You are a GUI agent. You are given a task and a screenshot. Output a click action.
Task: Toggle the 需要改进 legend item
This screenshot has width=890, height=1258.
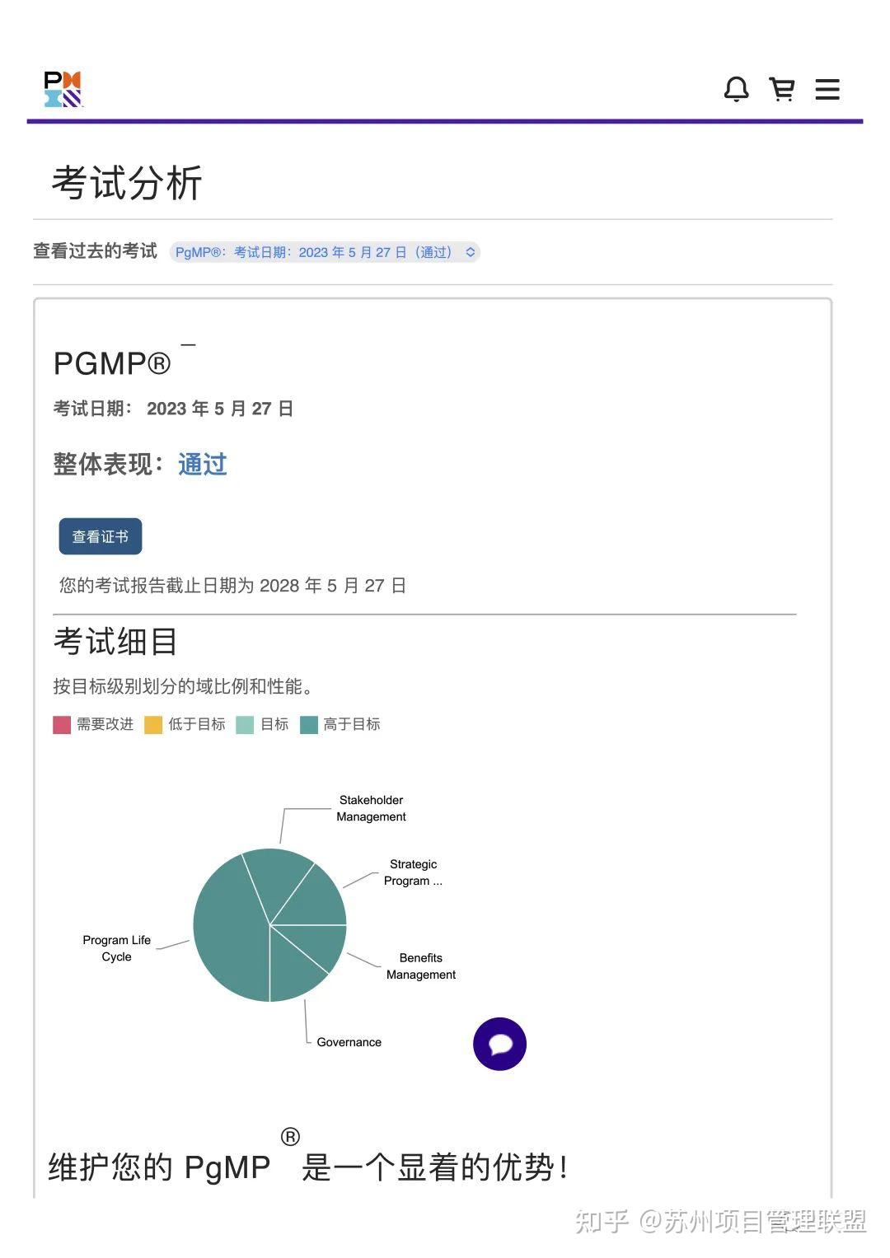click(x=93, y=725)
